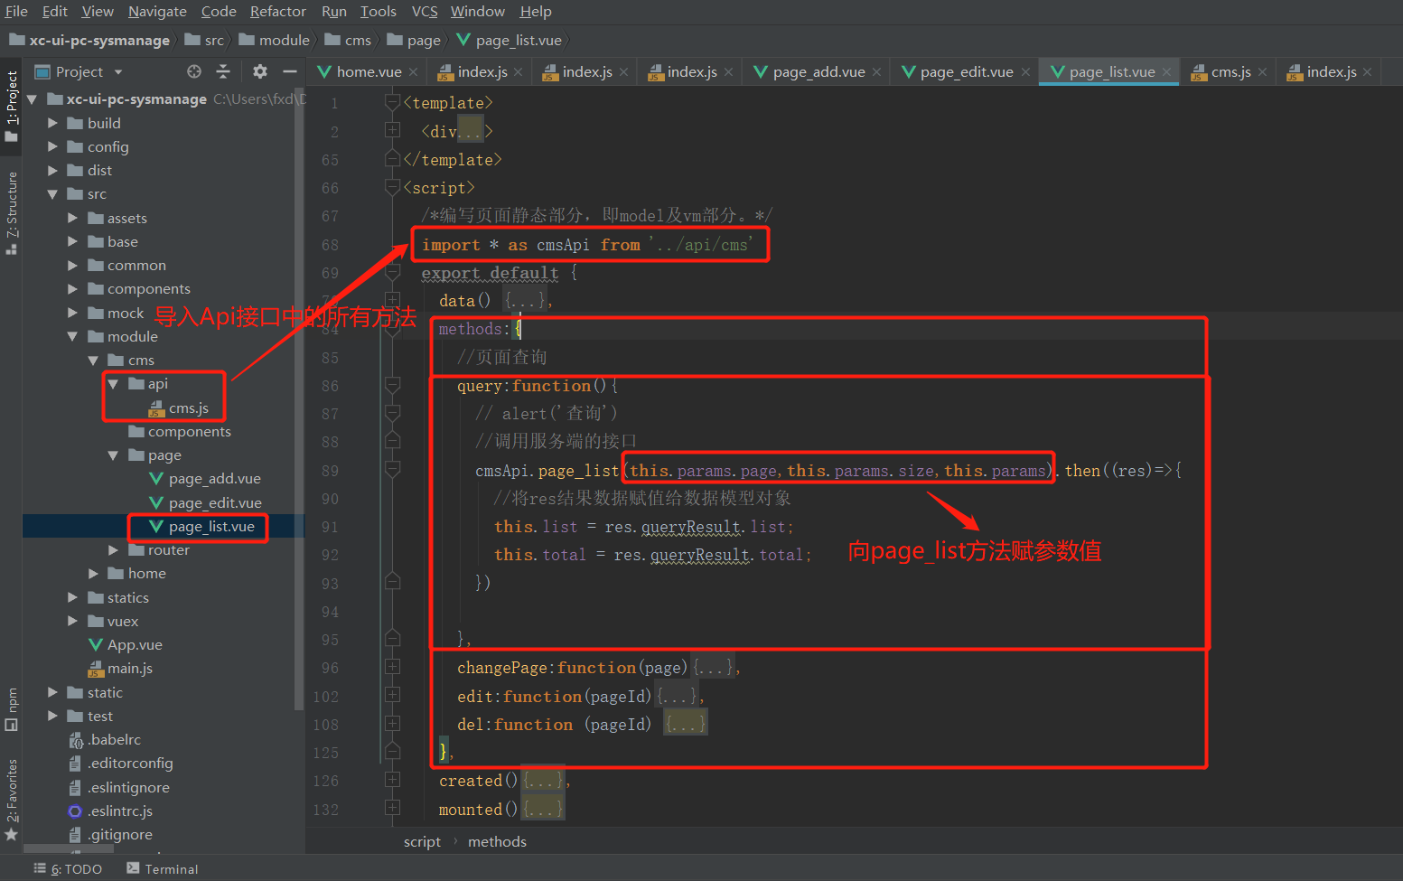Expand the router folder
The image size is (1403, 881).
click(113, 549)
